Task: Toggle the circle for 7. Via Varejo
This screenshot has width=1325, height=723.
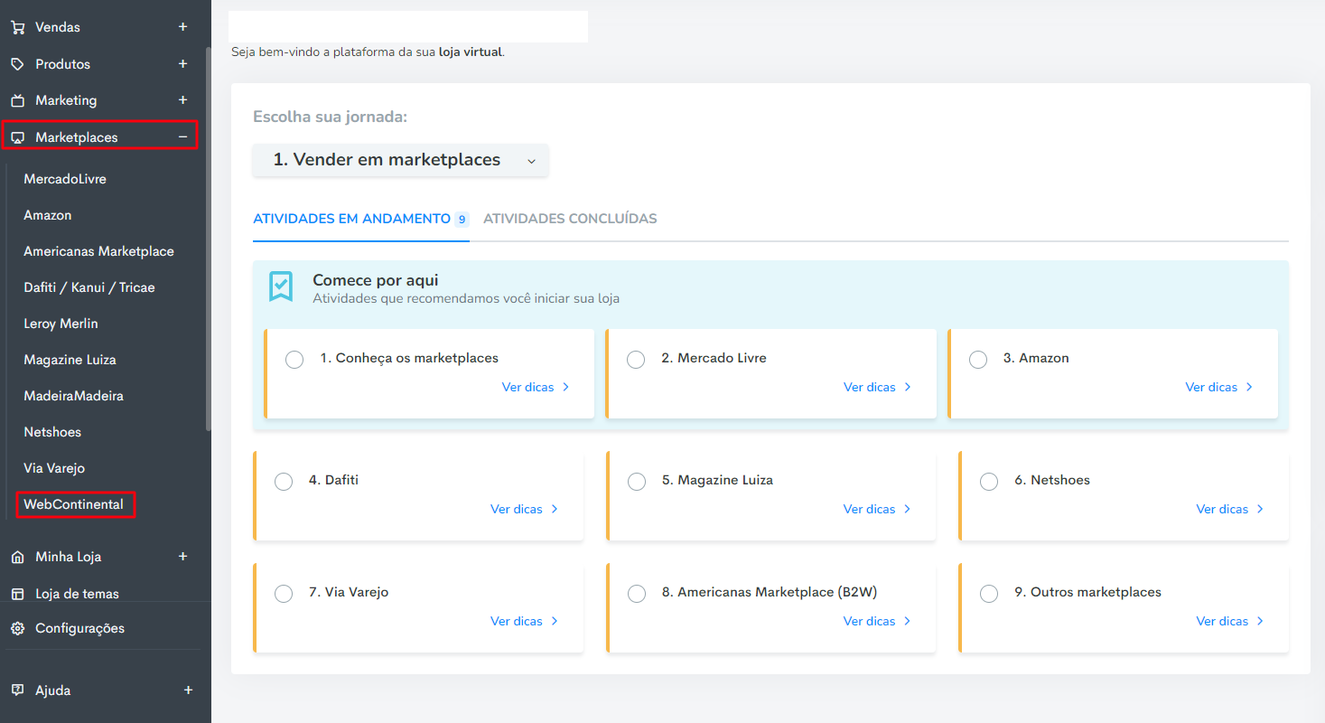Action: pyautogui.click(x=284, y=594)
